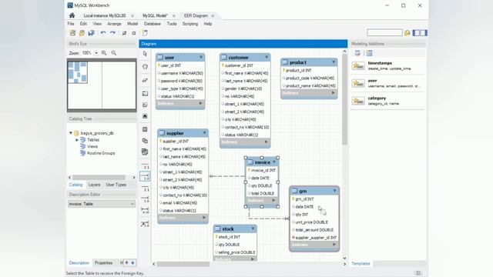Collapse the customer table columns
The image size is (493, 277).
(x=267, y=57)
